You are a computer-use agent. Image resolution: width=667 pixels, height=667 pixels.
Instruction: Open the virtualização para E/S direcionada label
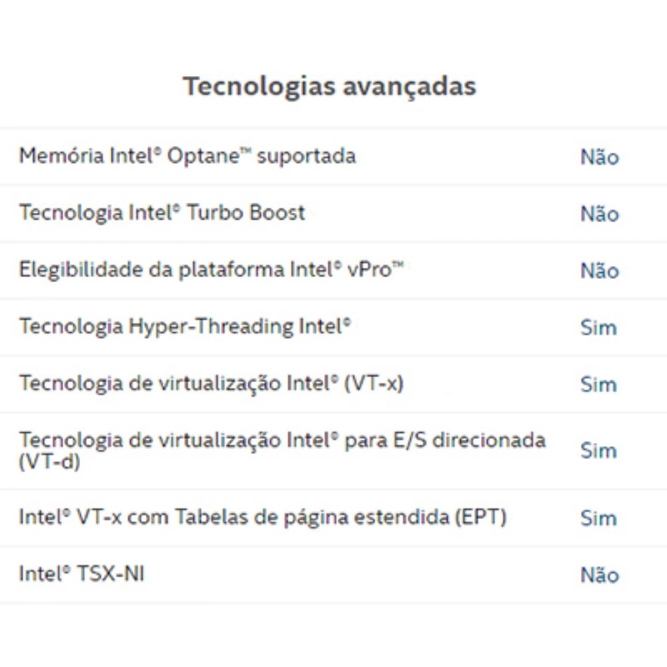coord(282,440)
